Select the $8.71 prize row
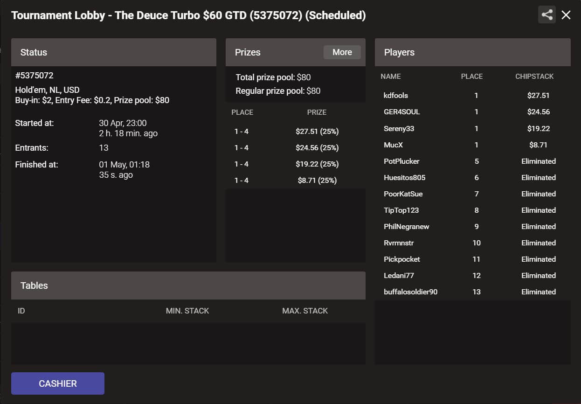 coord(296,181)
